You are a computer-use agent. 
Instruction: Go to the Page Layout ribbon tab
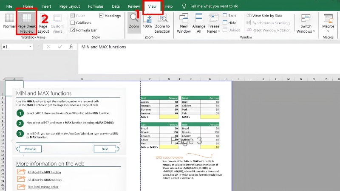tap(70, 6)
